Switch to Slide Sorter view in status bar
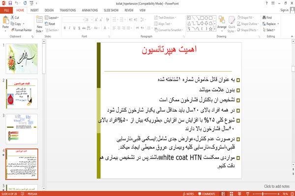The height and width of the screenshot is (196, 295). tap(231, 194)
